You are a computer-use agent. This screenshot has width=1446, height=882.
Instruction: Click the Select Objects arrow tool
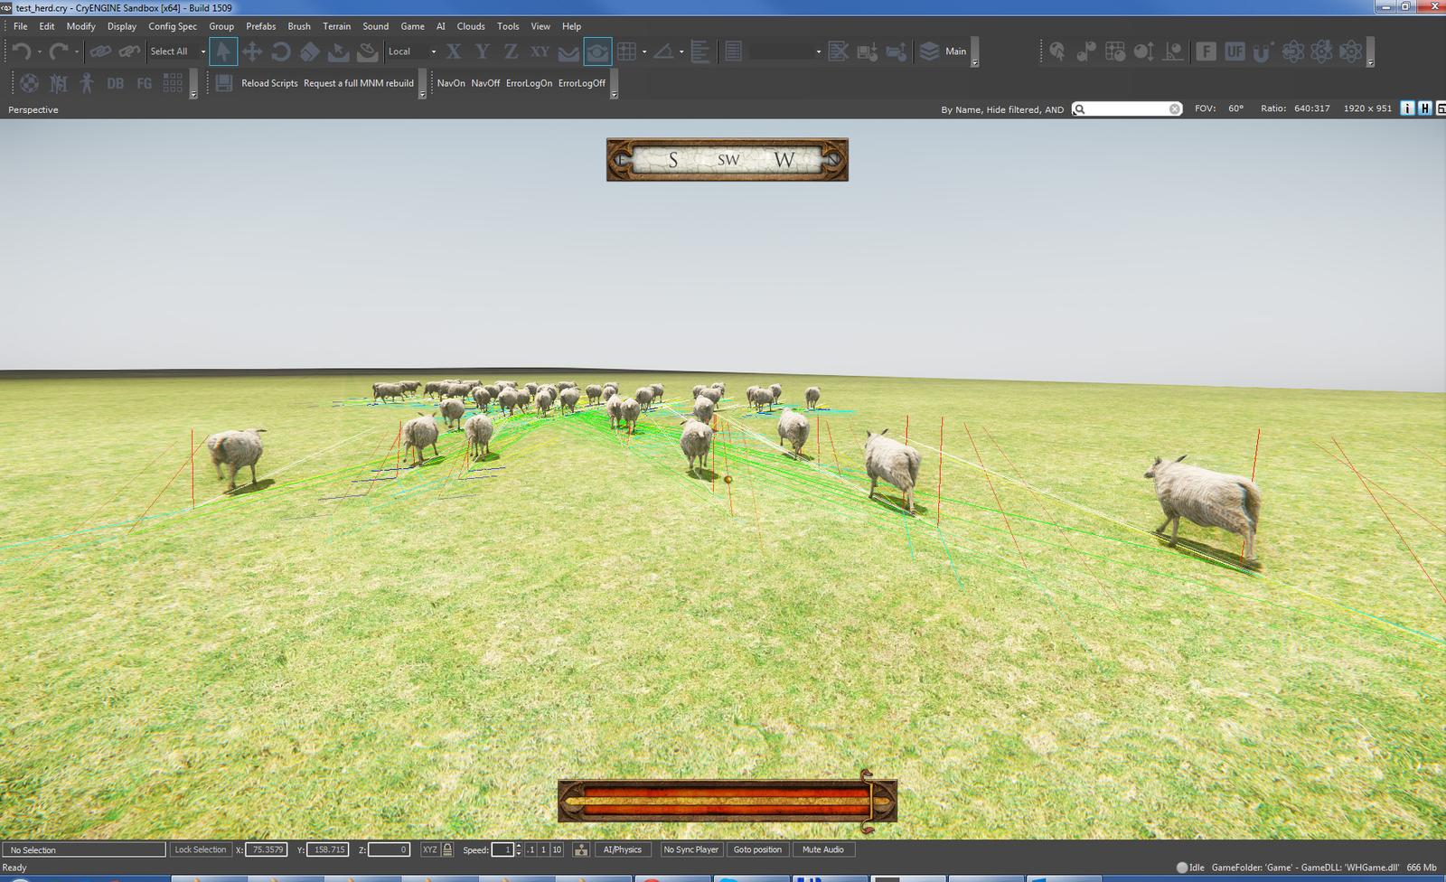(x=223, y=52)
